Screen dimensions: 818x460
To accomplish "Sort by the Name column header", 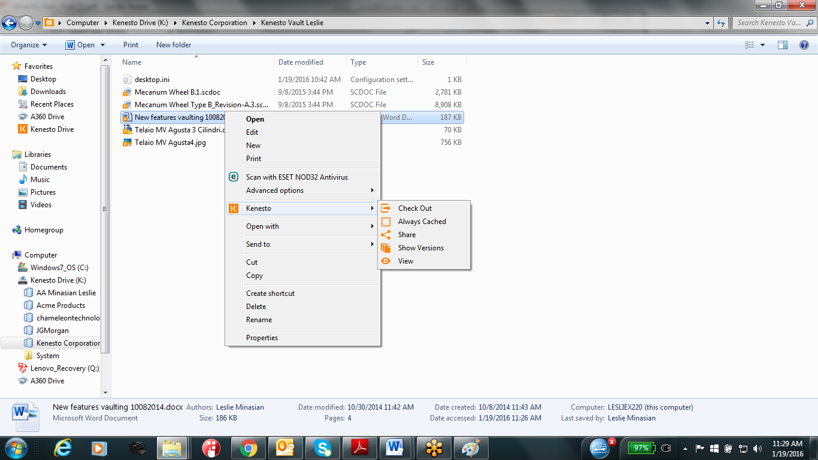I will (x=196, y=62).
